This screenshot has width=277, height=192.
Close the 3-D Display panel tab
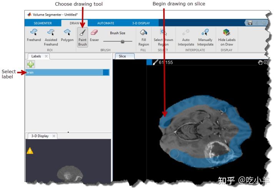tap(54, 136)
